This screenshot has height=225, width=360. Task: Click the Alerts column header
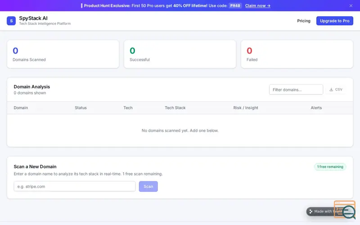[316, 108]
